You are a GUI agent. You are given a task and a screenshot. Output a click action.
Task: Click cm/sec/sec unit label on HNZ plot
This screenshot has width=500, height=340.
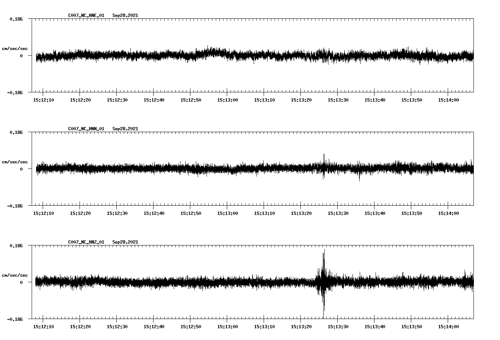pyautogui.click(x=15, y=275)
